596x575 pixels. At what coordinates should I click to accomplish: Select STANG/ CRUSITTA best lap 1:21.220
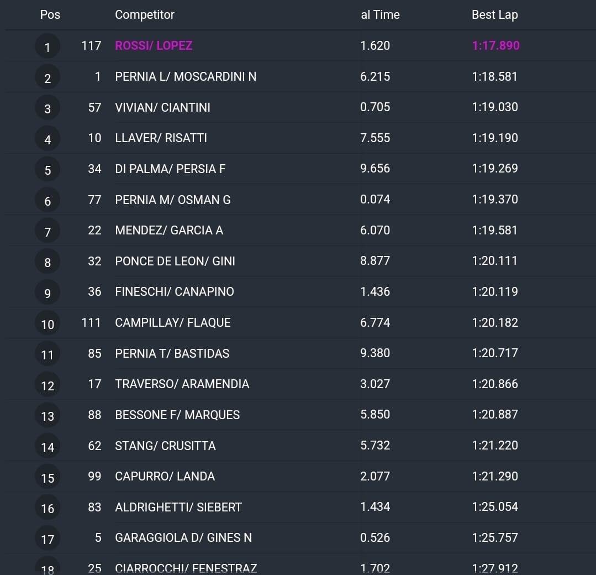pyautogui.click(x=495, y=445)
